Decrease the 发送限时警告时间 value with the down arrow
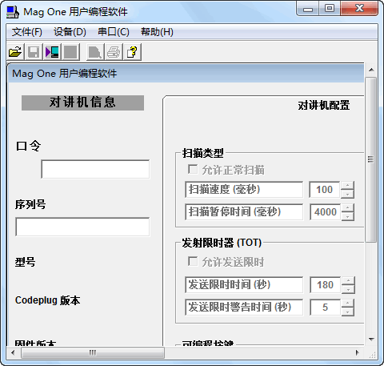 [347, 312]
